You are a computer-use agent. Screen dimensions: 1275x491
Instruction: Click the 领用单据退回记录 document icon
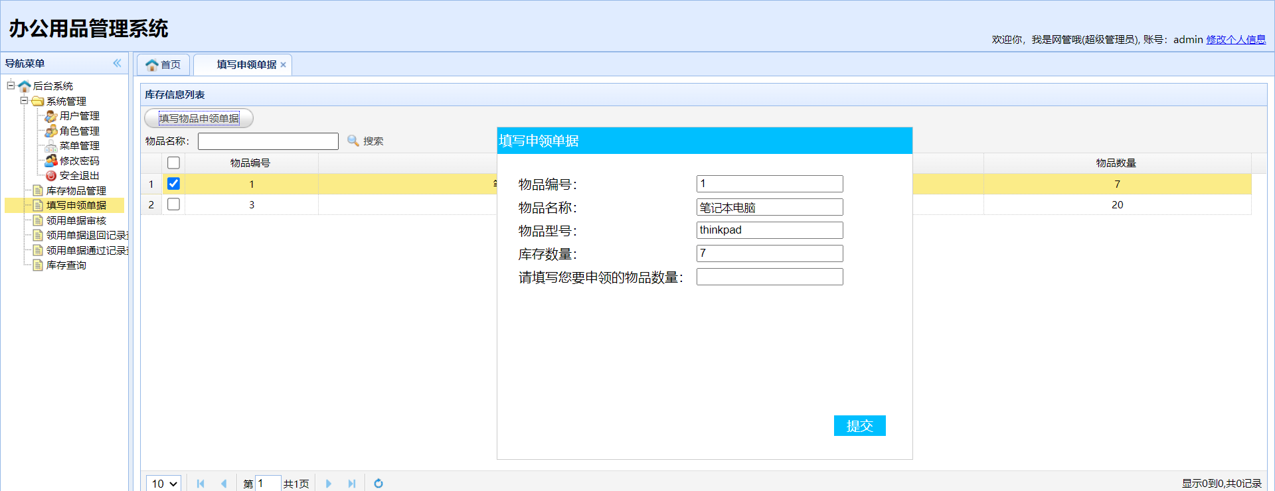[38, 236]
